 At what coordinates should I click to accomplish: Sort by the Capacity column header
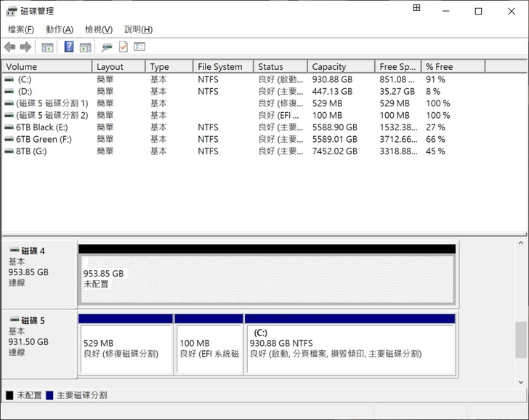pyautogui.click(x=342, y=66)
